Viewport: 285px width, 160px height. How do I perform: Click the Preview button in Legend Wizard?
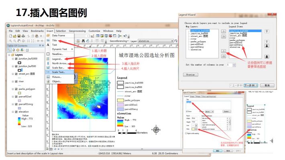[x=191, y=75]
